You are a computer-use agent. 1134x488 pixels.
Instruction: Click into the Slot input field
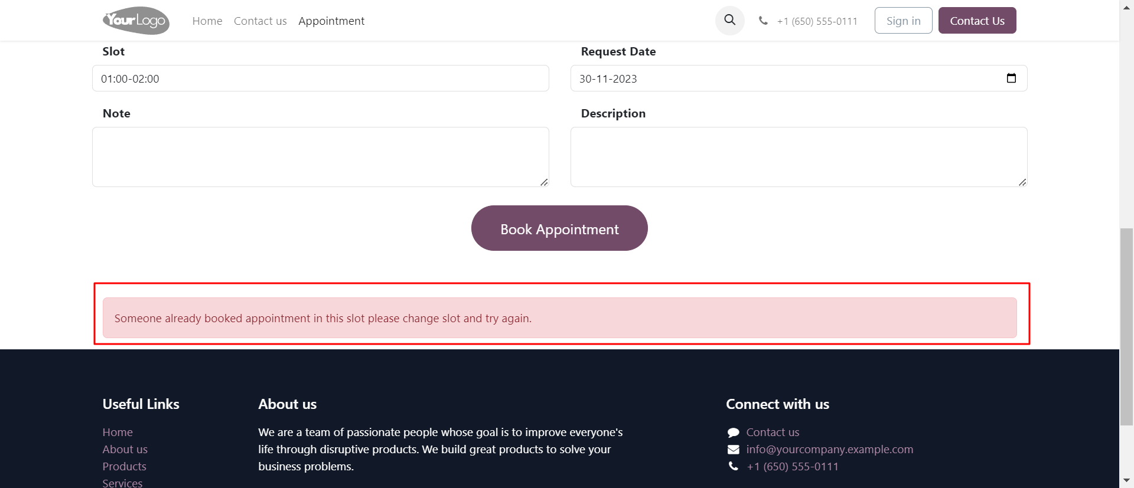click(x=321, y=78)
